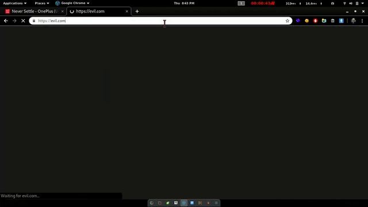368x207 pixels.
Task: Open the gray trash can extension
Action: 332,21
